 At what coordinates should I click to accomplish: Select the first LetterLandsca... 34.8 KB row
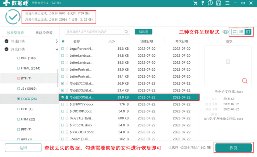point(129,56)
